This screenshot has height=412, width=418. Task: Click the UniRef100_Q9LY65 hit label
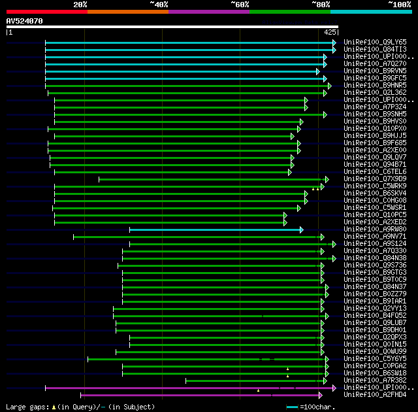click(375, 42)
